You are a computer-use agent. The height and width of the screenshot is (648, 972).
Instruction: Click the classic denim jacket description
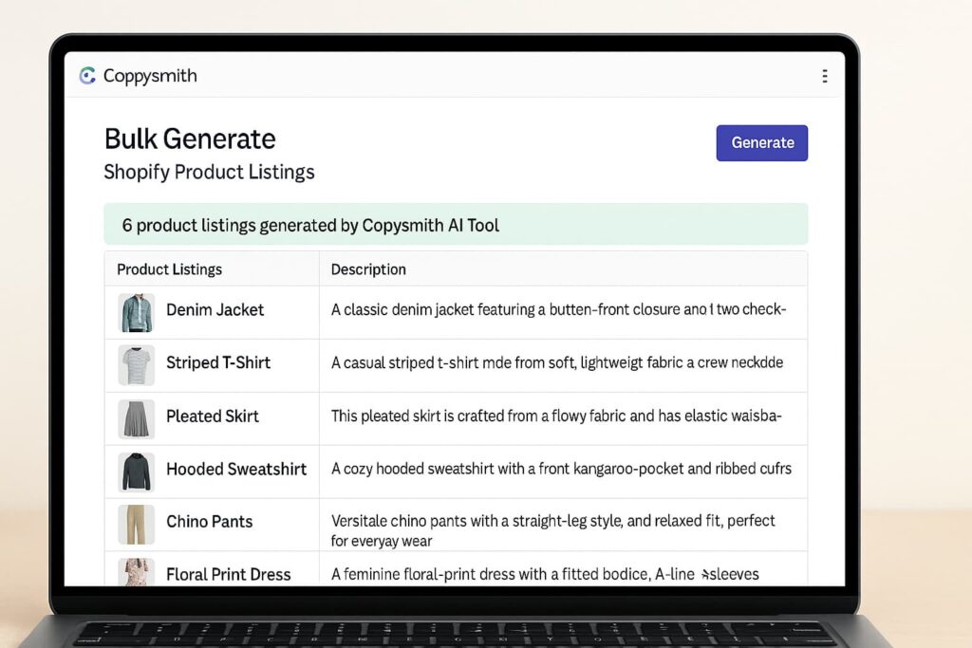coord(558,309)
